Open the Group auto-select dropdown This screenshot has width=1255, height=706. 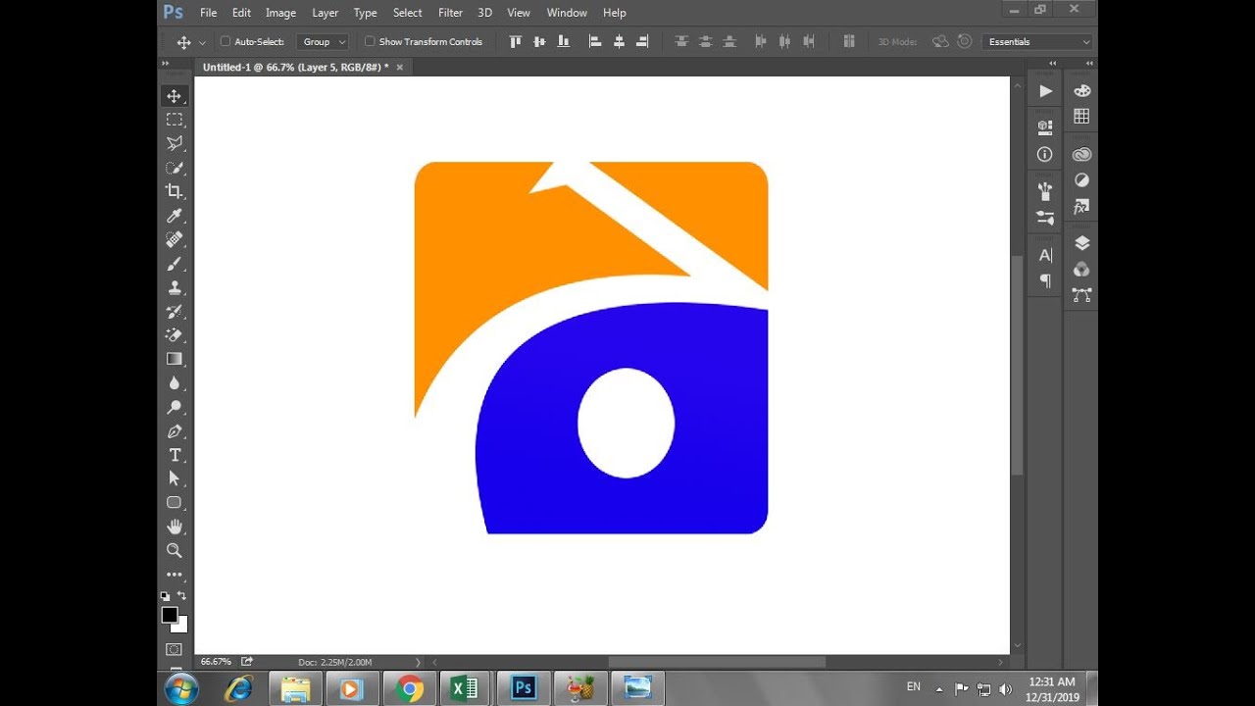[323, 42]
